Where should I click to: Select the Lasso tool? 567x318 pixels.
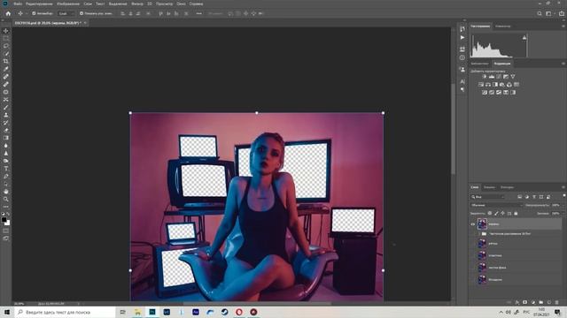click(6, 46)
